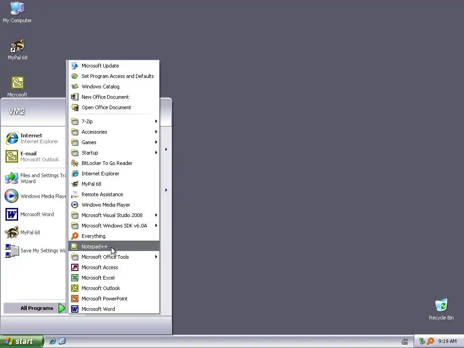Click the 7-Zip folder icon
Image resolution: width=464 pixels, height=348 pixels.
75,121
